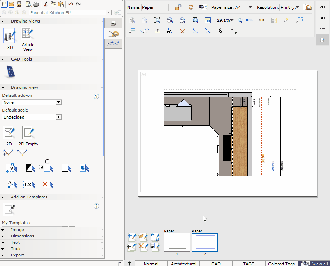Switch to 2D view mode
The height and width of the screenshot is (266, 330).
tap(322, 7)
